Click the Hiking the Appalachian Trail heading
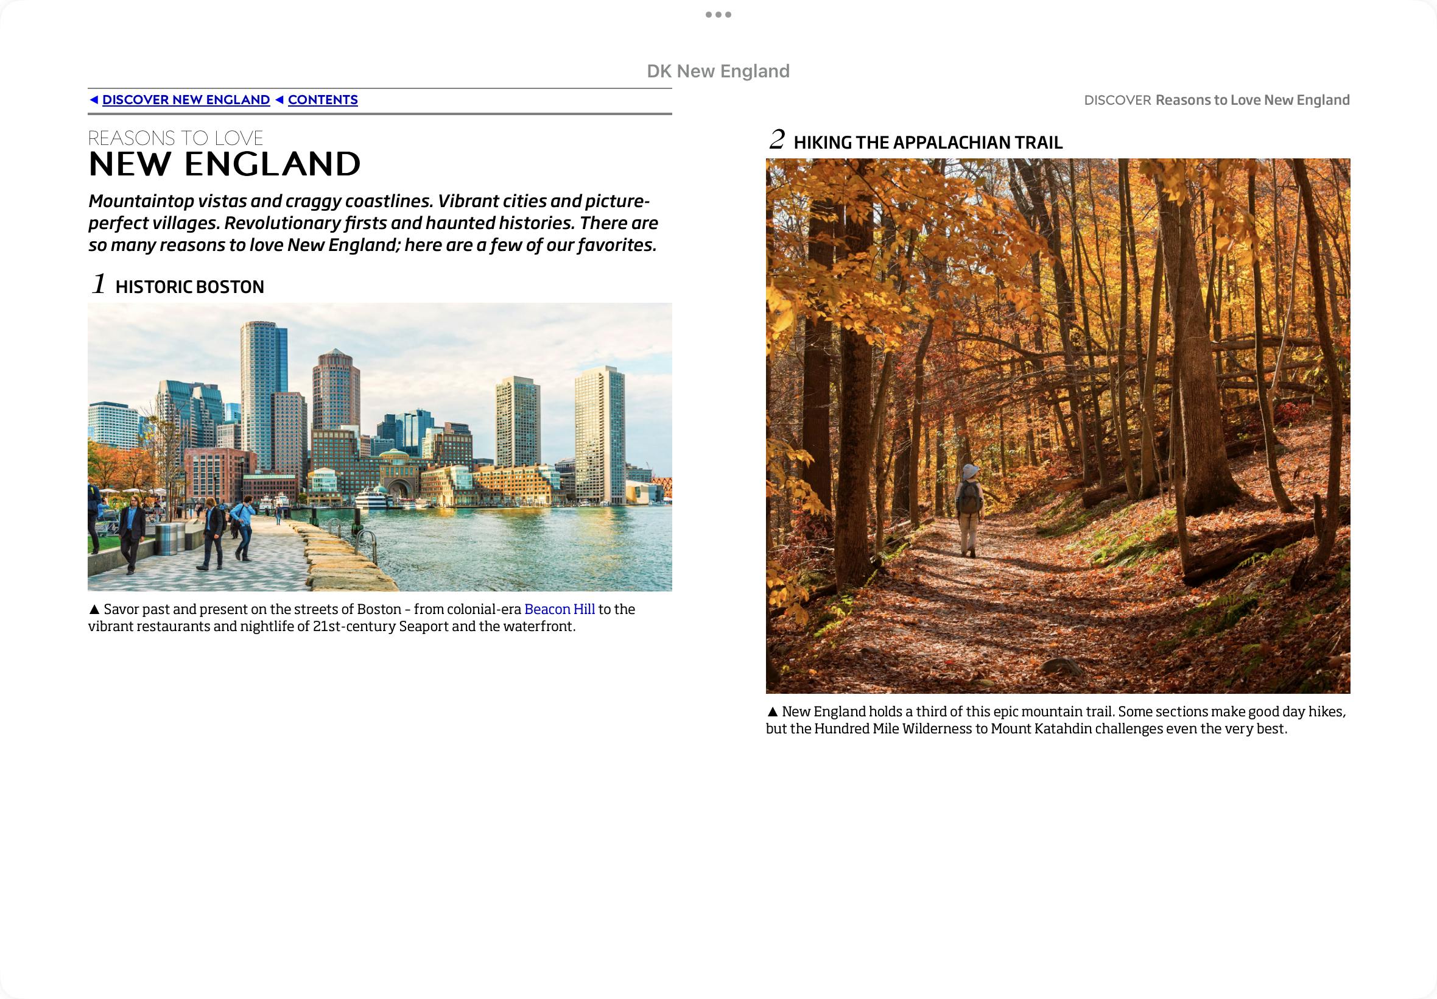This screenshot has width=1437, height=999. pos(928,143)
